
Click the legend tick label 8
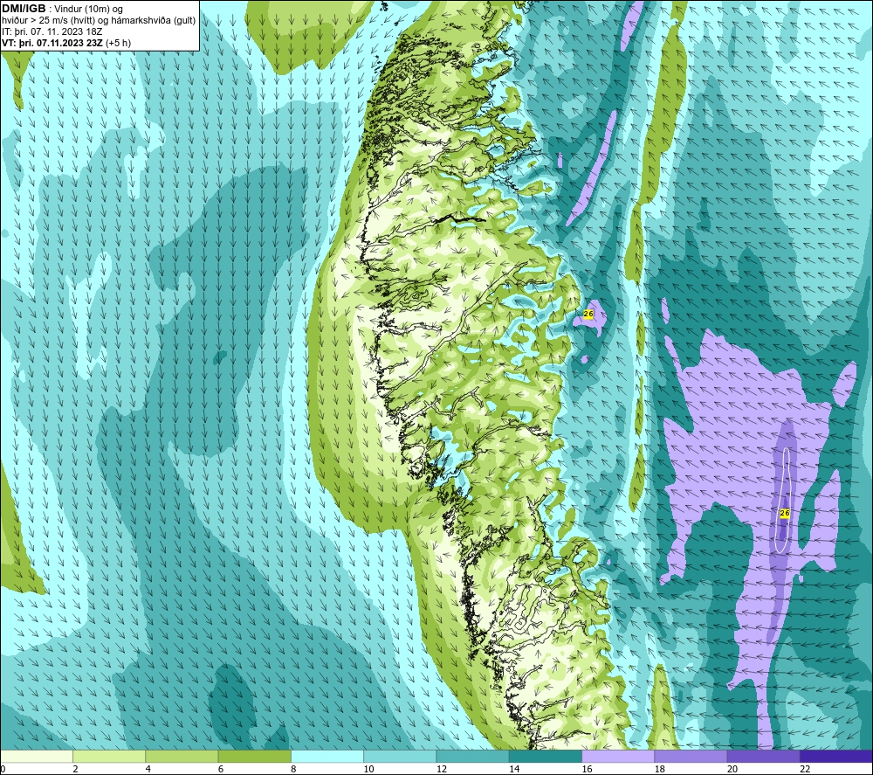(293, 769)
